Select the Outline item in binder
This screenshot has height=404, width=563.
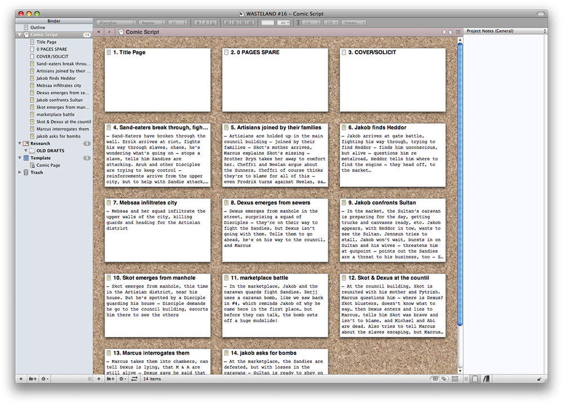[38, 28]
